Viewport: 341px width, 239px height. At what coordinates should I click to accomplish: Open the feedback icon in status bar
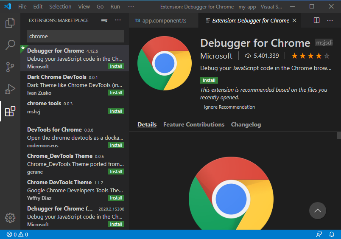pyautogui.click(x=319, y=234)
